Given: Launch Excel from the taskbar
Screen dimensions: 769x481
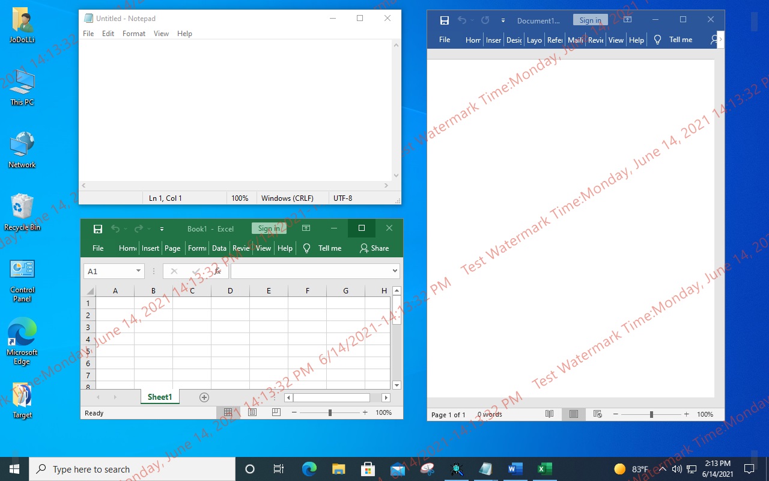Looking at the screenshot, I should coord(544,468).
